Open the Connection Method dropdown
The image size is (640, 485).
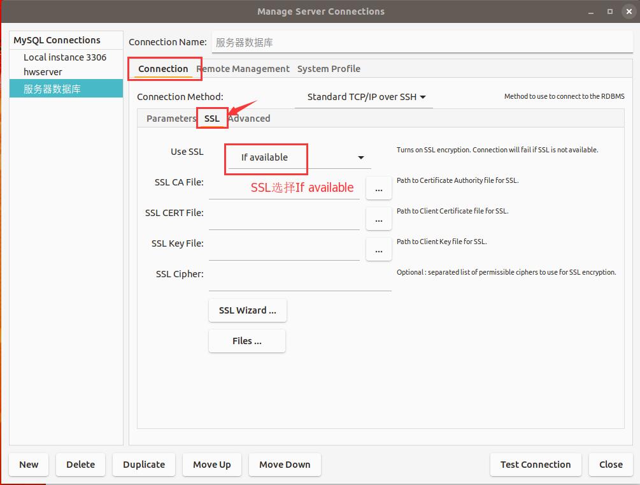363,96
